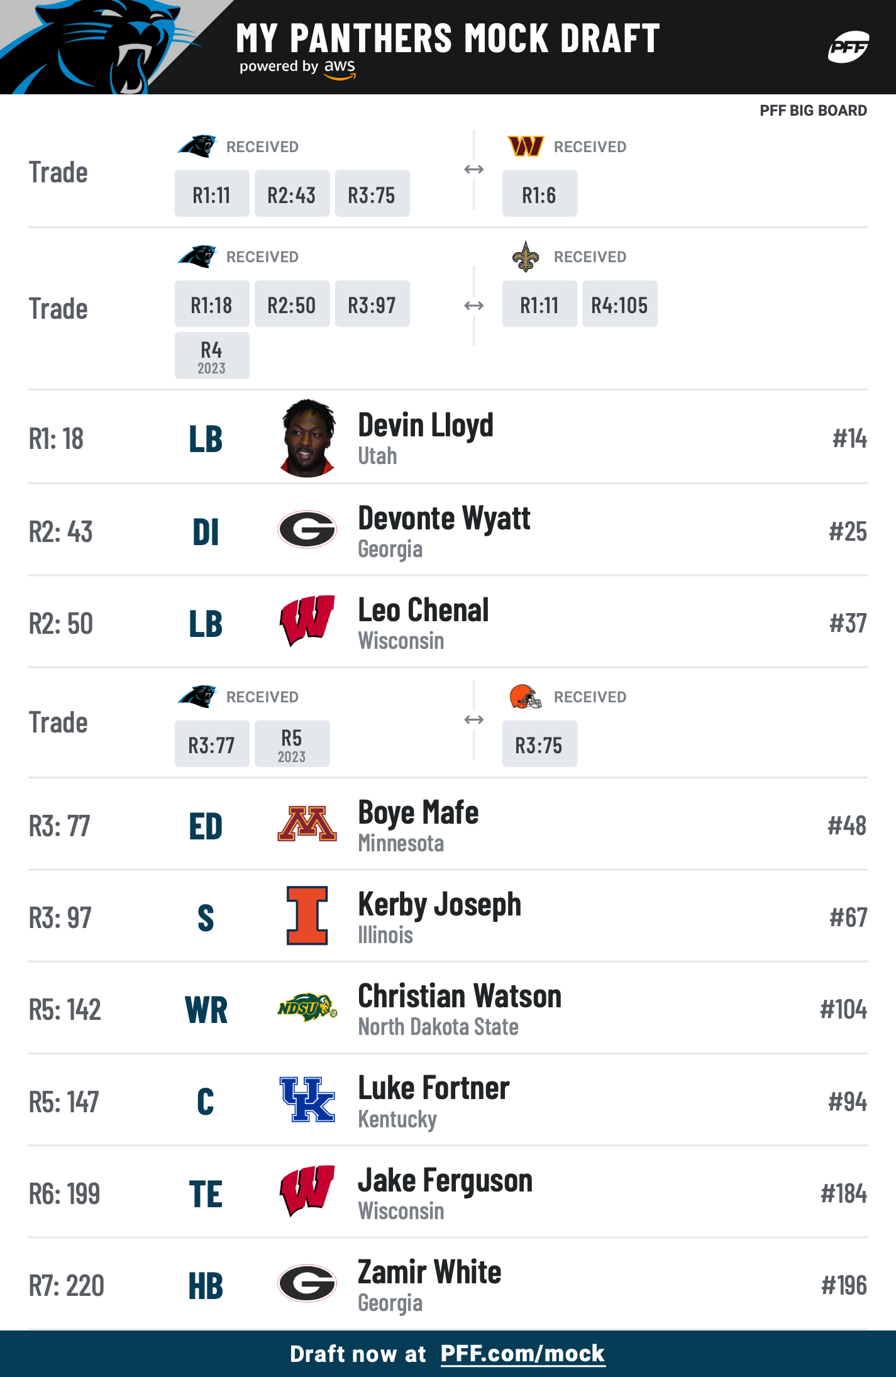This screenshot has width=896, height=1377.
Task: Select the R4:105 pick chip
Action: tap(620, 304)
